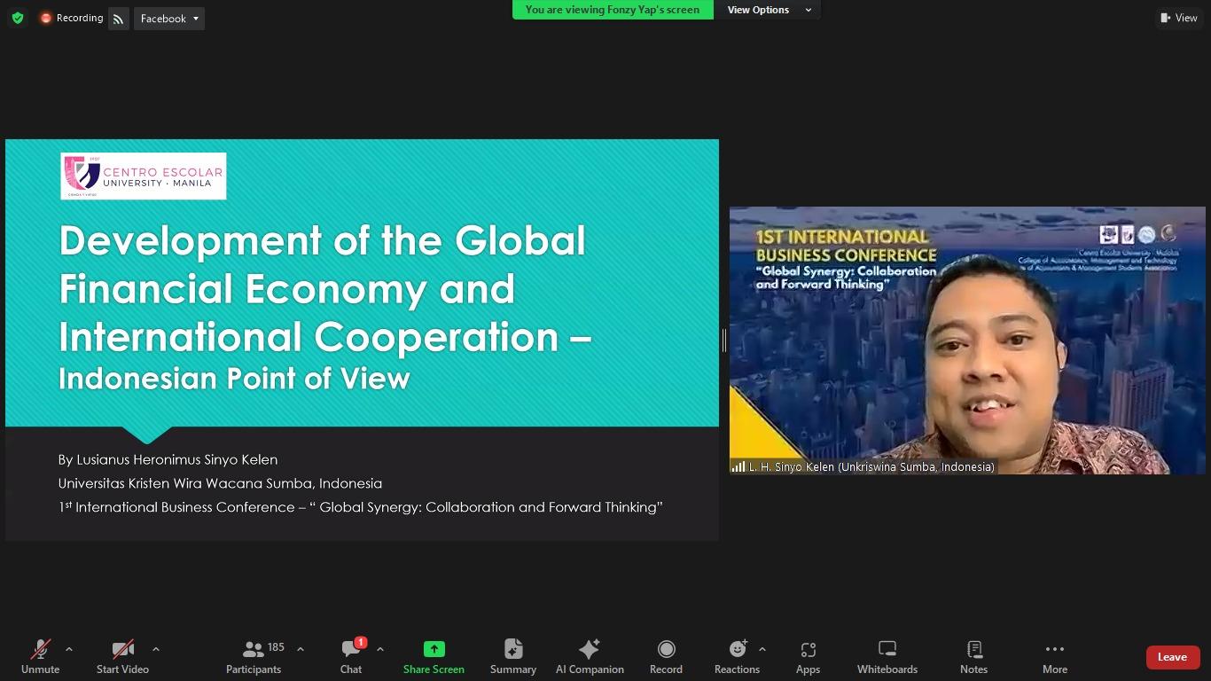Image resolution: width=1211 pixels, height=681 pixels.
Task: Click the participant count 185
Action: pos(276,647)
